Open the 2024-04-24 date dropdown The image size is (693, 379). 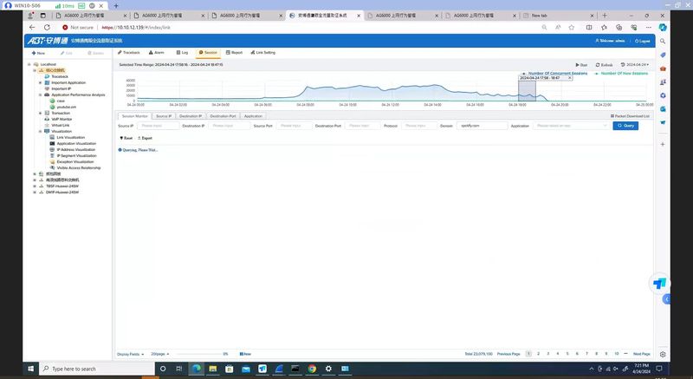635,65
